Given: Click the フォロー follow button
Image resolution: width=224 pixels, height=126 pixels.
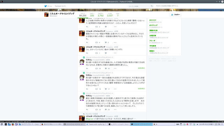Looking at the screenshot, I should pos(175,15).
